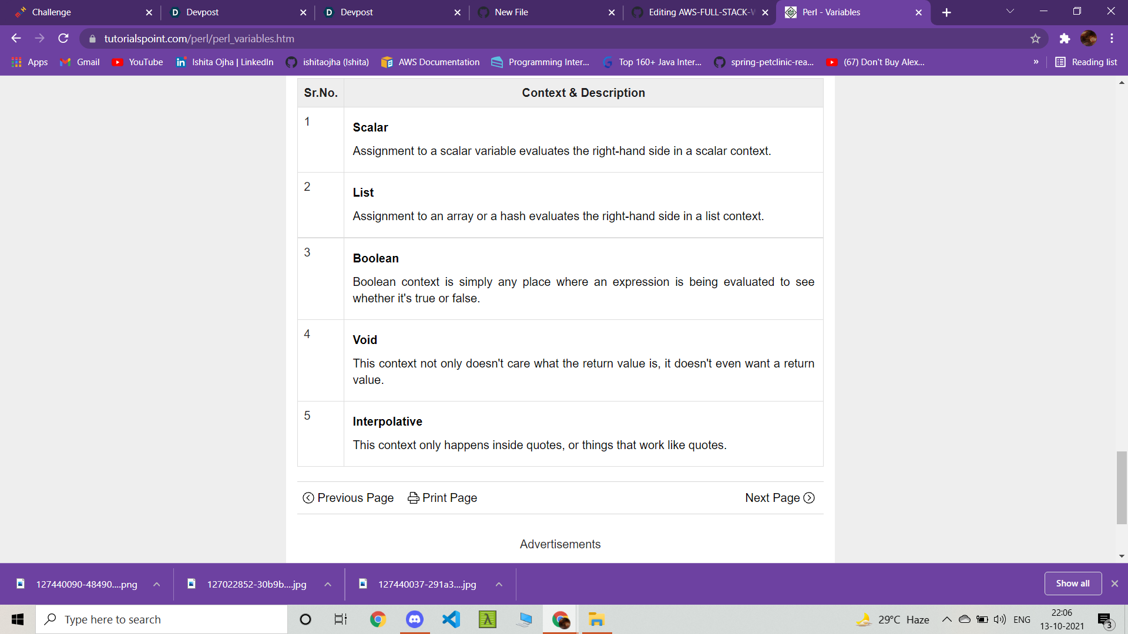Switch to the Editing AWS-FULL-STACK tab
The image size is (1128, 634).
click(699, 12)
